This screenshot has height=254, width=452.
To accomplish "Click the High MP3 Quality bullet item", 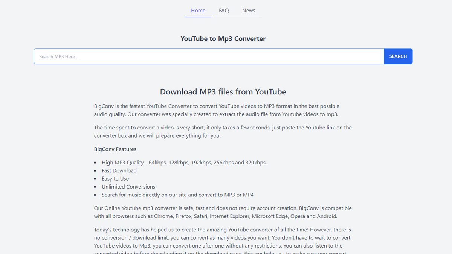I will [x=183, y=162].
